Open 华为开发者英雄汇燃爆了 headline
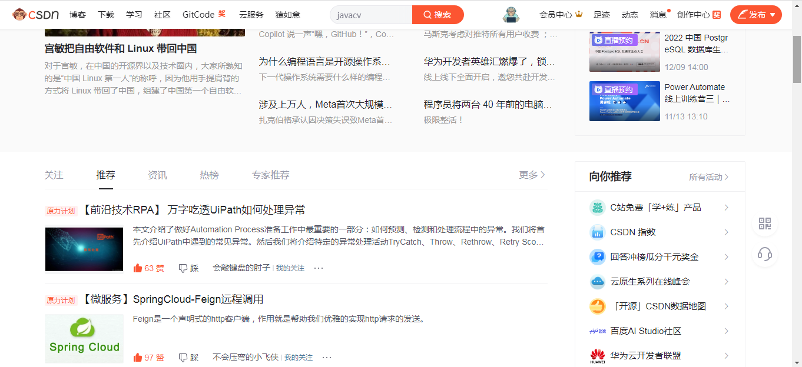802x367 pixels. (489, 62)
